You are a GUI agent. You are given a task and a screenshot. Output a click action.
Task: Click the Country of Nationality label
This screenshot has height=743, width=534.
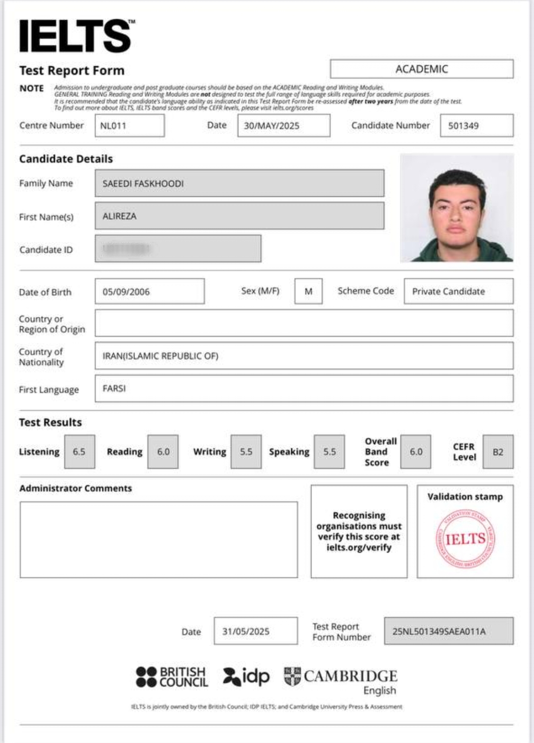point(42,357)
